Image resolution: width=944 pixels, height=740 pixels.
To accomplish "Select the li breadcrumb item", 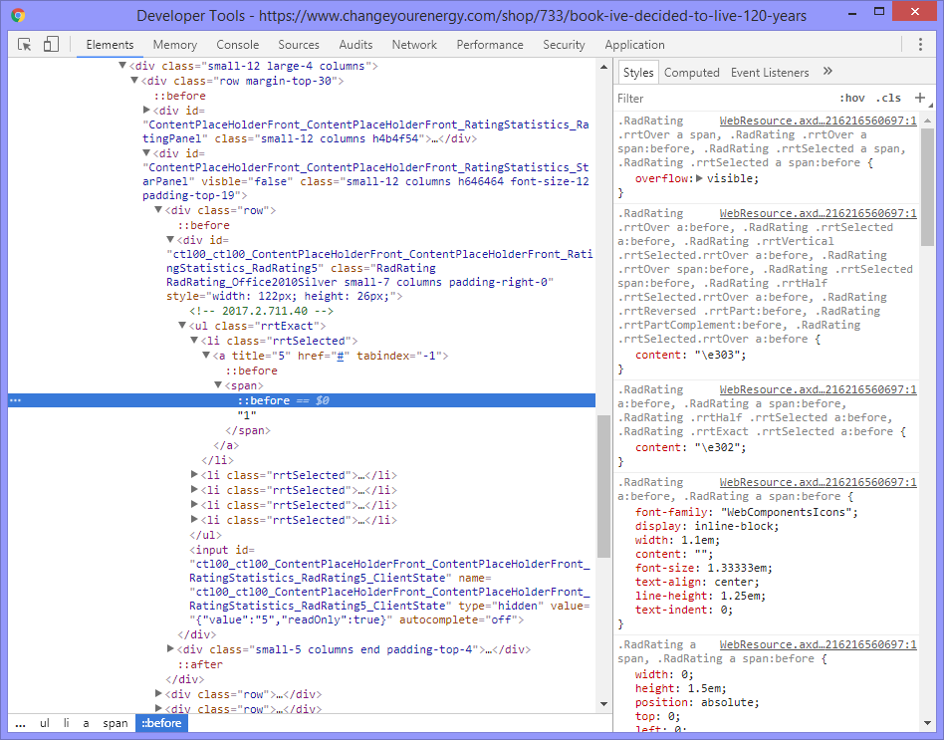I will point(67,723).
